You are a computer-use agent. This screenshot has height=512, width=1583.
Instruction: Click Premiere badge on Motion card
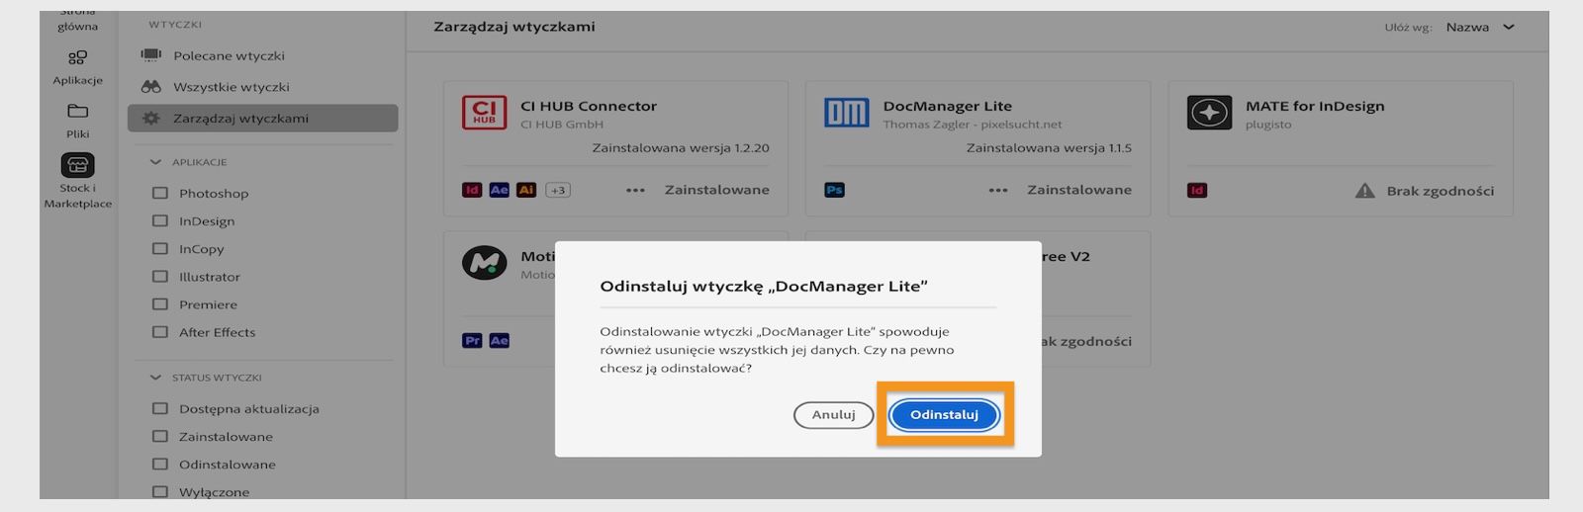pos(472,341)
